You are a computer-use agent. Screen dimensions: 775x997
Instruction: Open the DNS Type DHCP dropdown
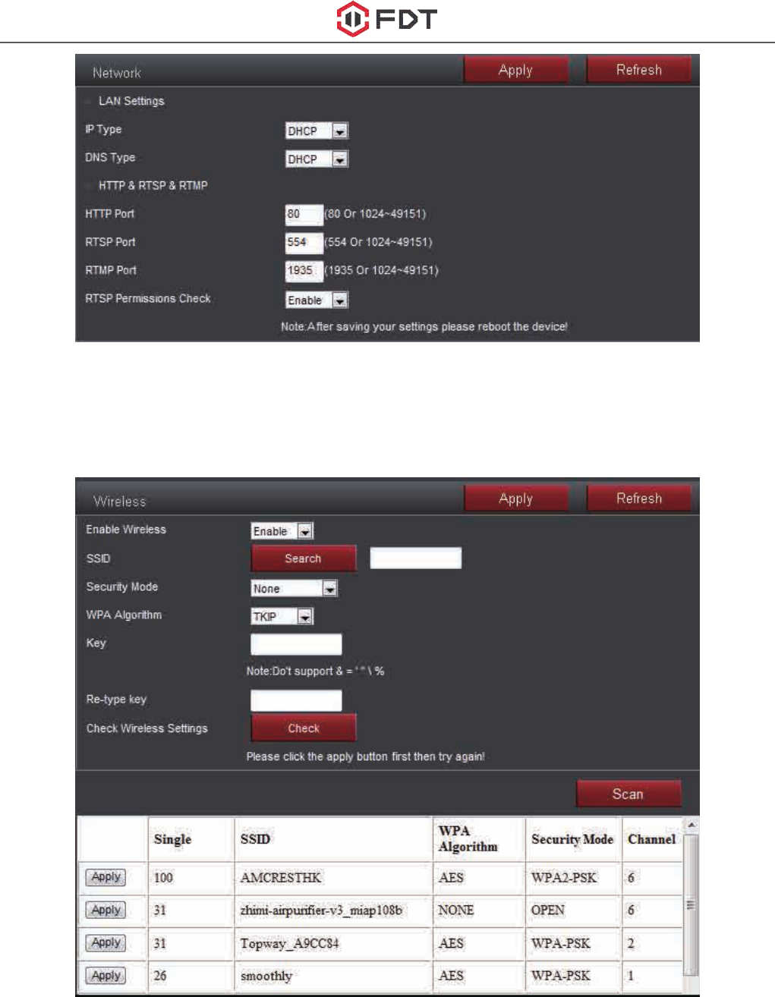point(317,159)
